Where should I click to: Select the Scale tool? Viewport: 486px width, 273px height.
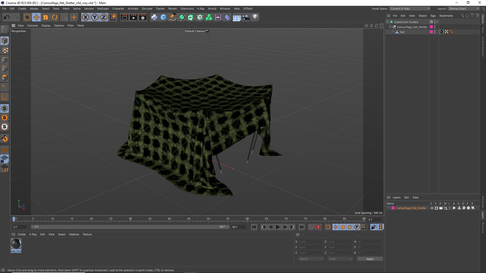click(x=46, y=17)
